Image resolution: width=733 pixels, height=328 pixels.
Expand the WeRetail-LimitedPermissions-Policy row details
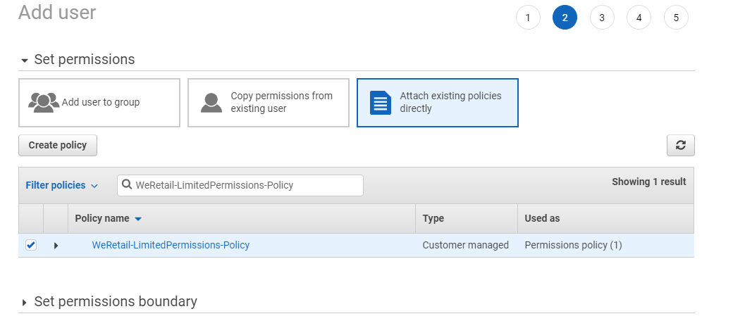(x=56, y=245)
